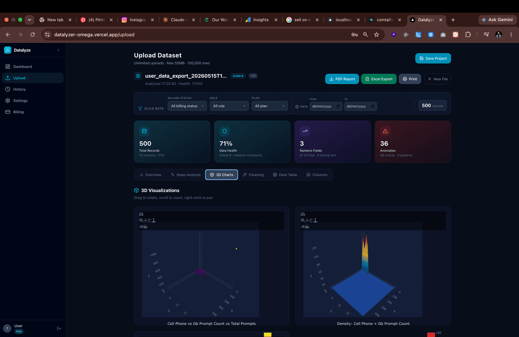
Task: Click the CSV file type badge
Action: click(x=253, y=76)
